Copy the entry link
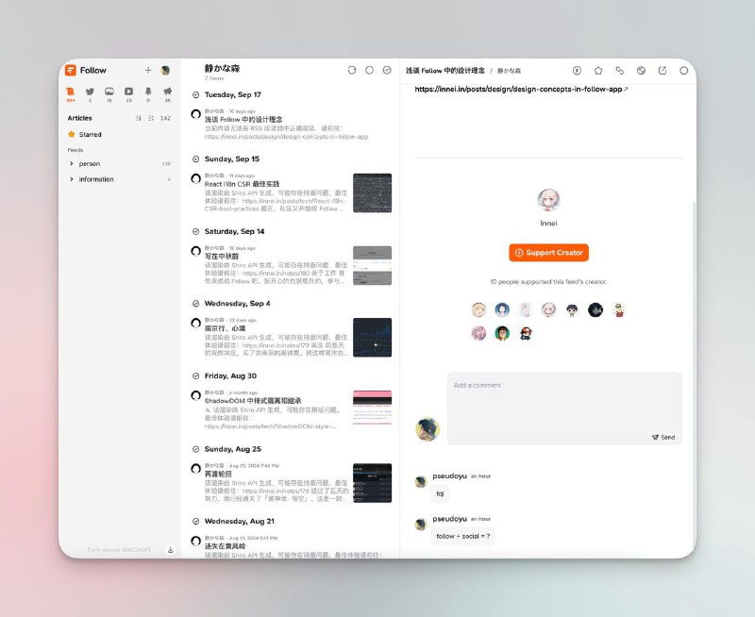The image size is (755, 617). (x=620, y=70)
